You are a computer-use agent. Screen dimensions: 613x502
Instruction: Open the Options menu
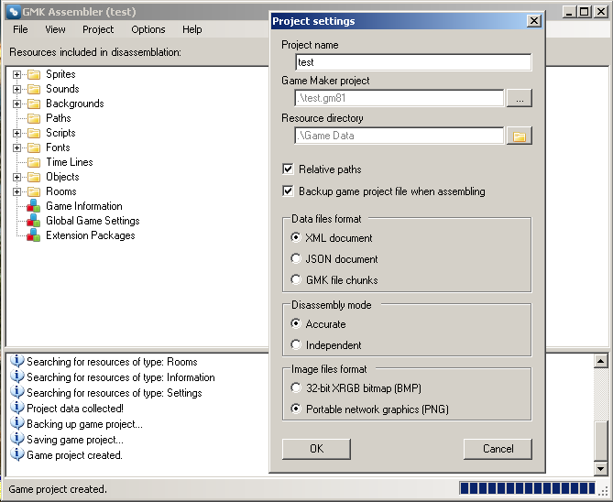(x=148, y=29)
